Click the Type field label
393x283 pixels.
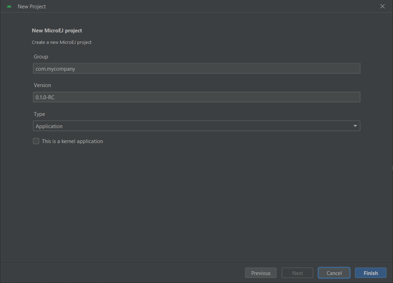tap(39, 114)
